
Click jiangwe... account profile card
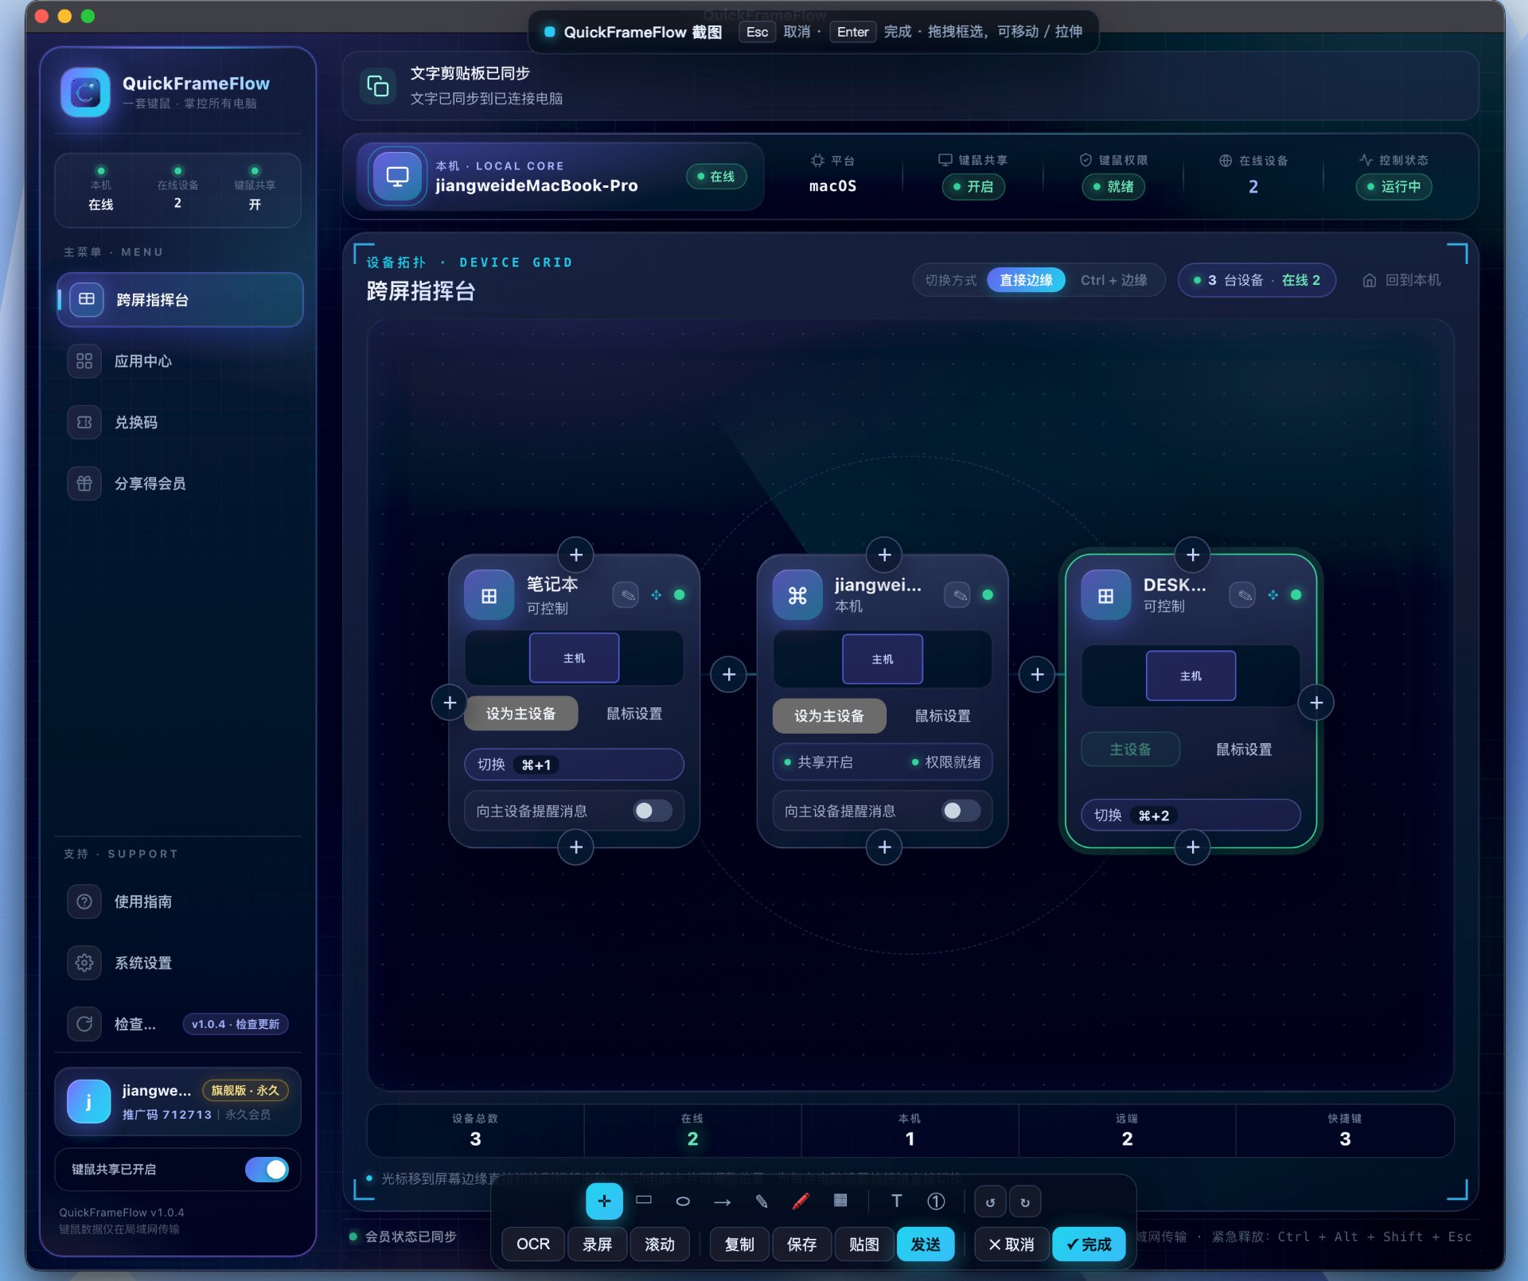coord(177,1101)
